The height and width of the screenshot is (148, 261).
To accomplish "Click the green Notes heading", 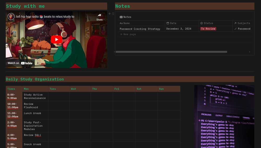I will point(122,6).
